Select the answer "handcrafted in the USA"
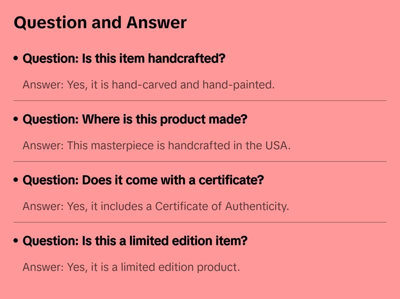 [x=156, y=146]
